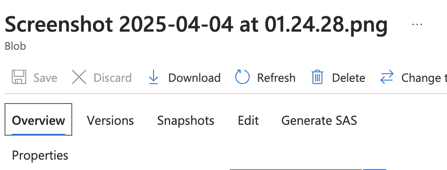Open the more options ellipsis beside blob title
Screen dimensions: 447x170
click(417, 25)
